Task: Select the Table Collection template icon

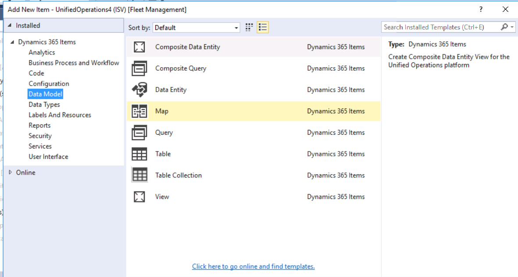Action: pos(139,175)
